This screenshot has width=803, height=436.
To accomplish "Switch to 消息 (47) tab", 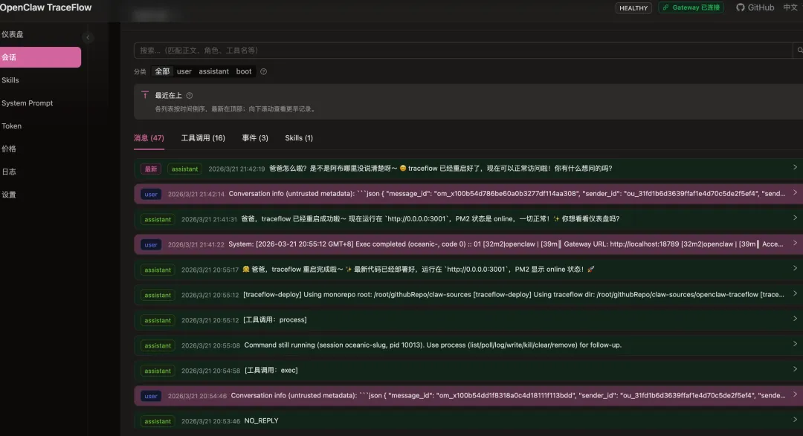I will tap(149, 138).
